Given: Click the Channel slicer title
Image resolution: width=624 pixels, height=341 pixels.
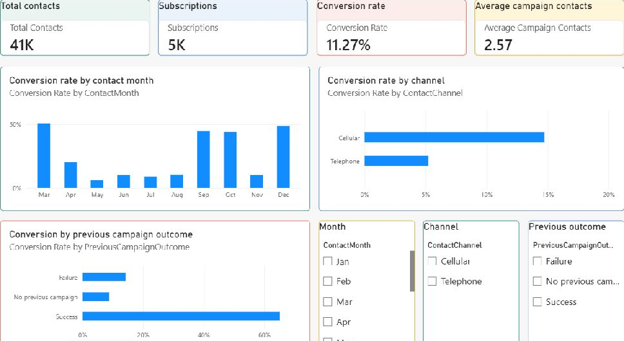Looking at the screenshot, I should (441, 226).
